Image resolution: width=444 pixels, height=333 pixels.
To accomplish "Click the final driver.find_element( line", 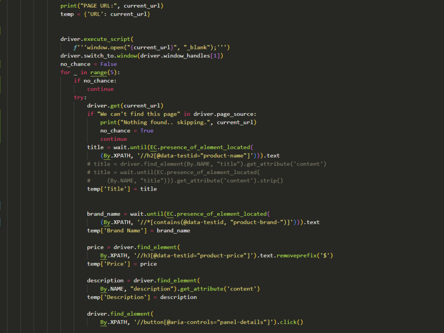I will (120, 314).
